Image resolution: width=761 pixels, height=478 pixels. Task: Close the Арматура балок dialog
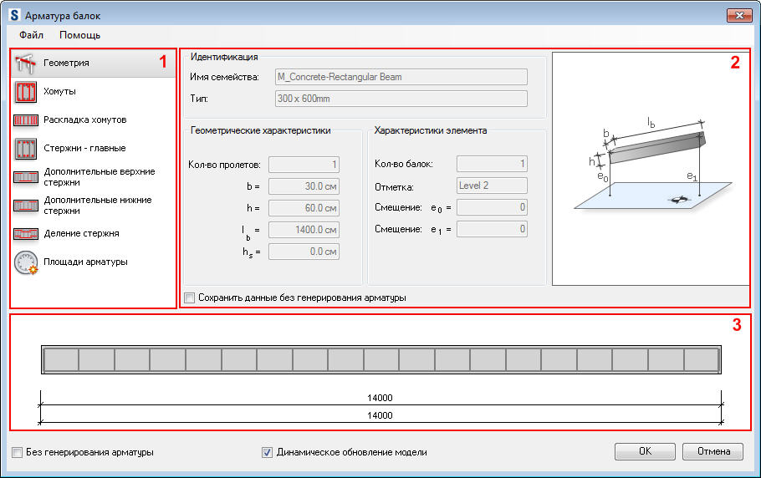pos(739,16)
